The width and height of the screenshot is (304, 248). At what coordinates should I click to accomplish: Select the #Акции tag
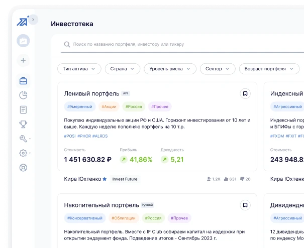(x=109, y=106)
